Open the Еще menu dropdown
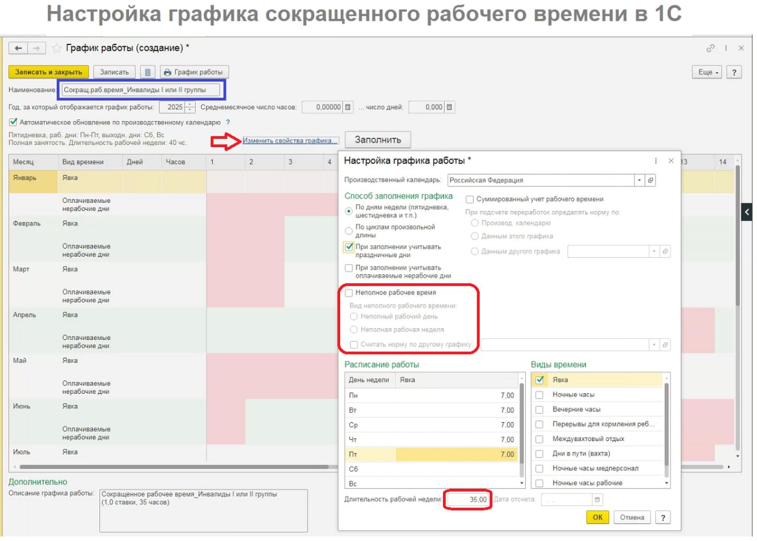This screenshot has height=541, width=757. click(x=706, y=72)
